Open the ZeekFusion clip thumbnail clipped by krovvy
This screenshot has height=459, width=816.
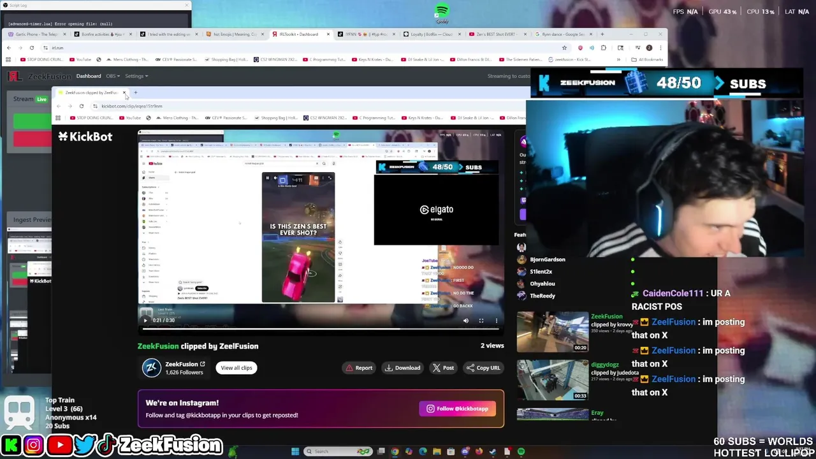click(x=553, y=331)
